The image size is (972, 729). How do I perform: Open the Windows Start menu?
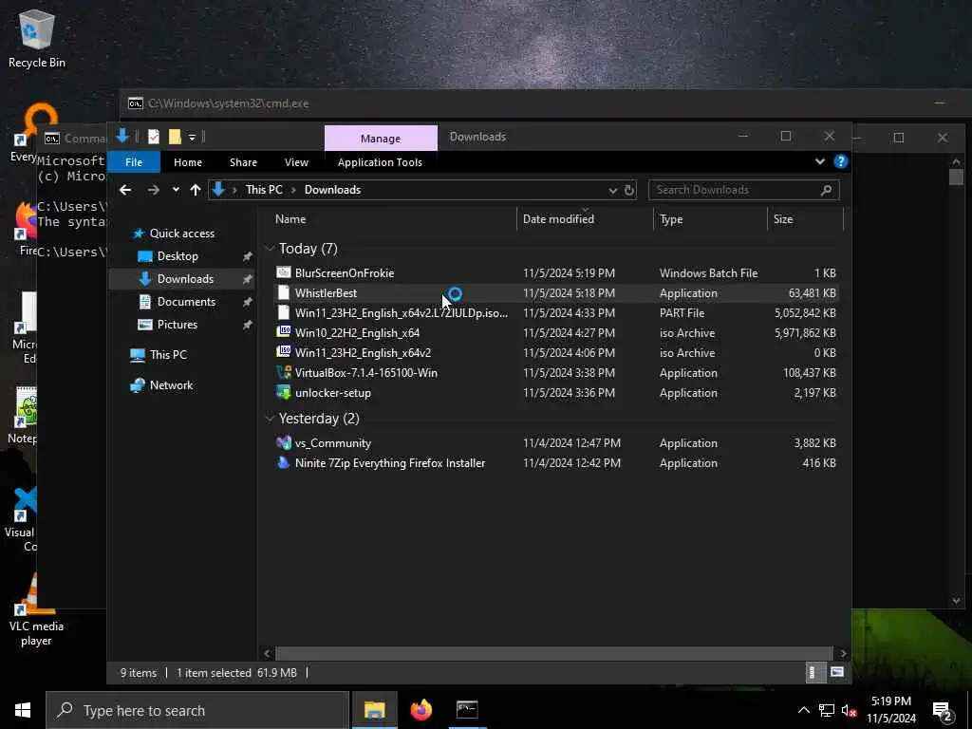[x=23, y=710]
